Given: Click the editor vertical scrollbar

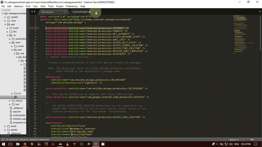Looking at the screenshot, I should point(260,33).
